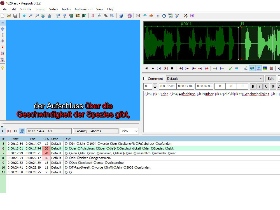Open Translation Assistant icon
Viewport: 280px width, 210px height.
click(x=170, y=16)
